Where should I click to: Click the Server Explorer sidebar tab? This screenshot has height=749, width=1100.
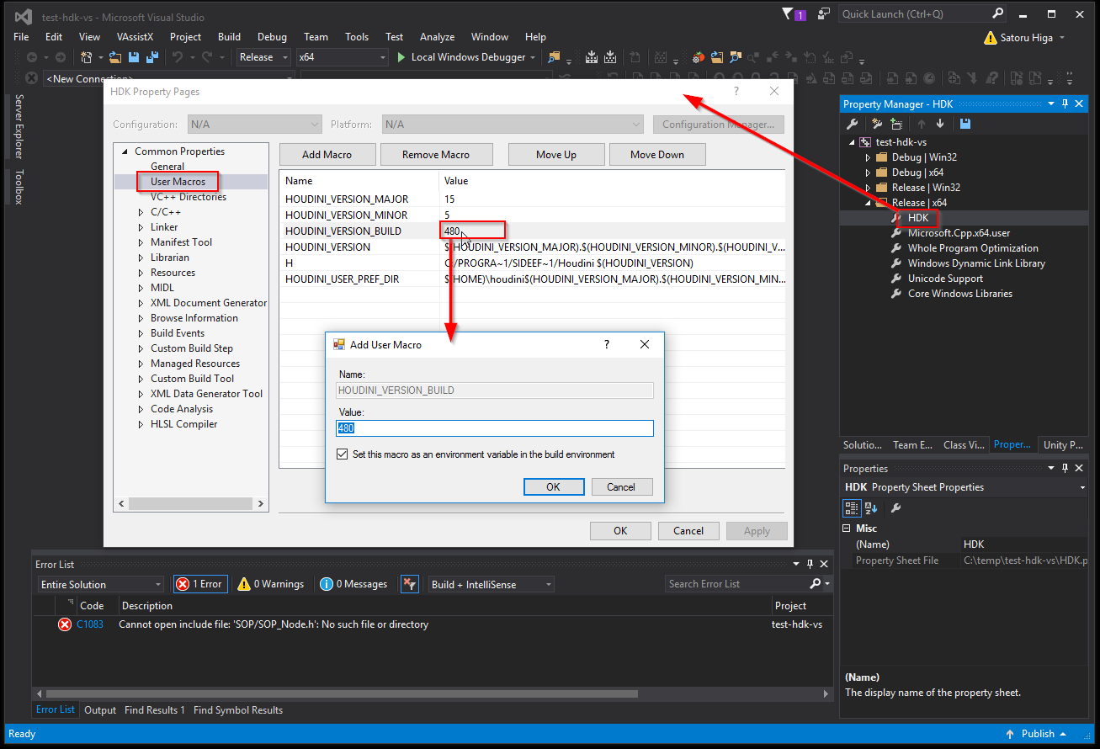click(19, 126)
